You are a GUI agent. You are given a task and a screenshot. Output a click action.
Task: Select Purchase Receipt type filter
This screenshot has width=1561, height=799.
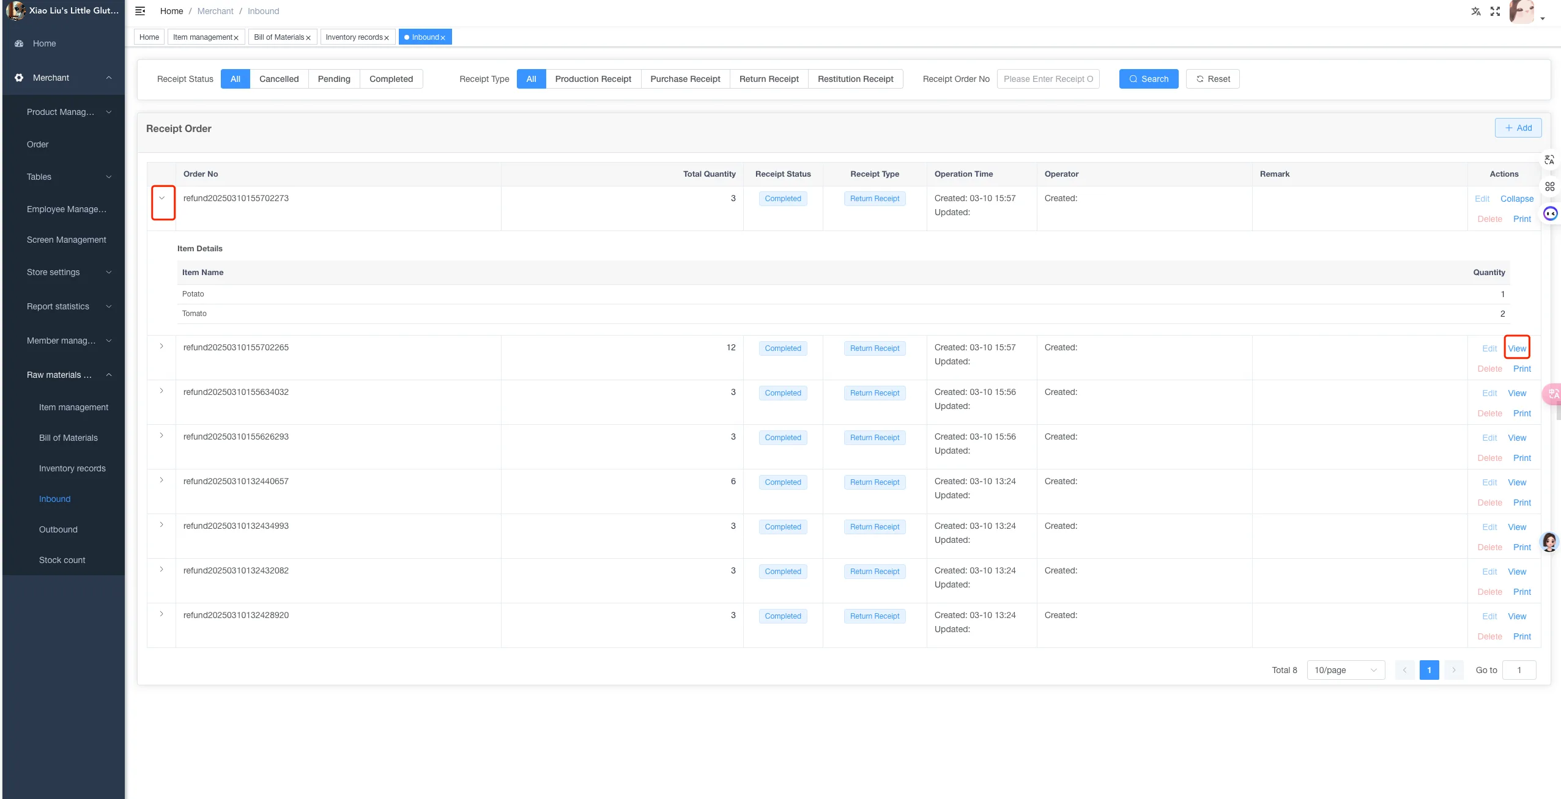coord(685,79)
